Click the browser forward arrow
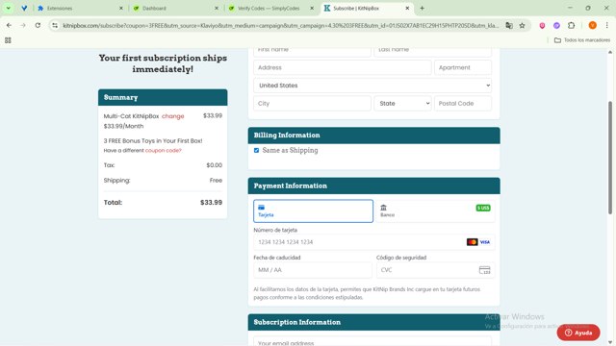Viewport: 616px width, 346px height. point(23,25)
